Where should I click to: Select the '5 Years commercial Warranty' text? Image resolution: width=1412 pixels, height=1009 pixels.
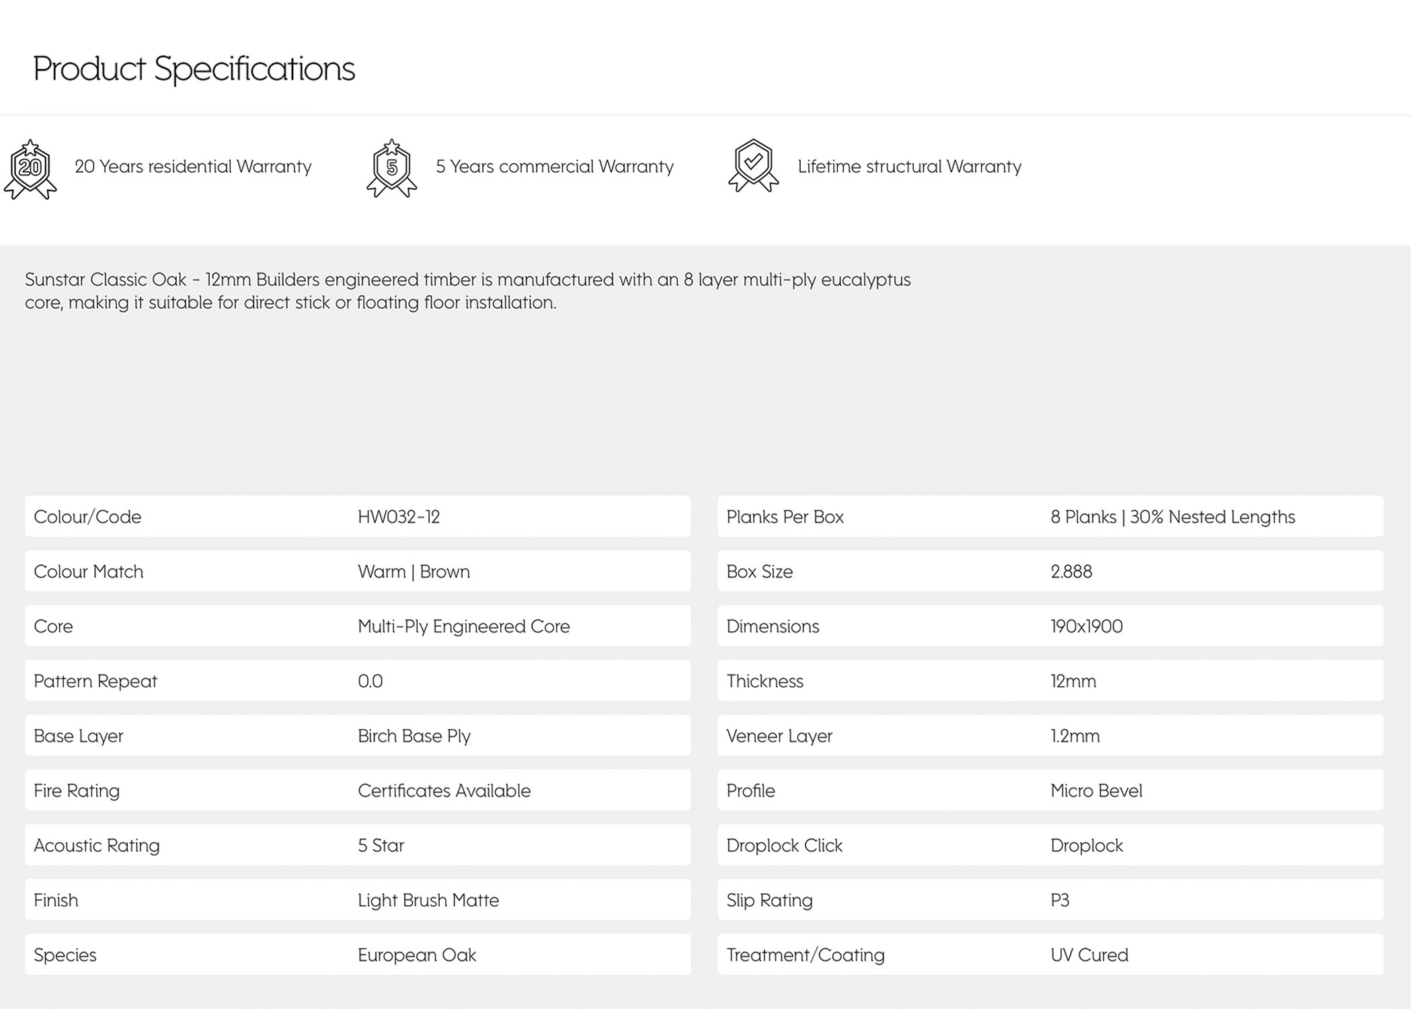pyautogui.click(x=555, y=167)
